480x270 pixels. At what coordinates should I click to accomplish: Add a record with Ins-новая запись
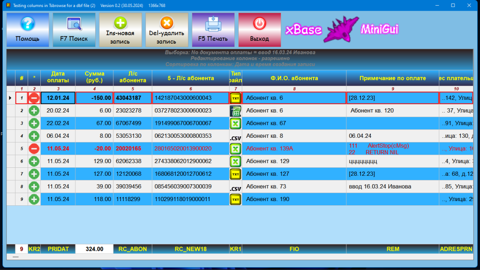pos(120,30)
